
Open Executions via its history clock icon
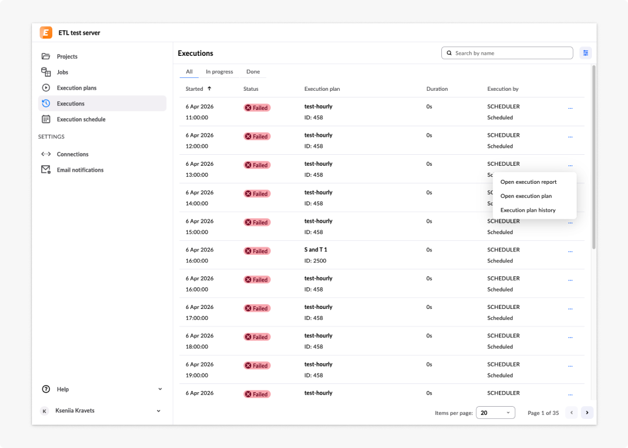click(x=46, y=104)
